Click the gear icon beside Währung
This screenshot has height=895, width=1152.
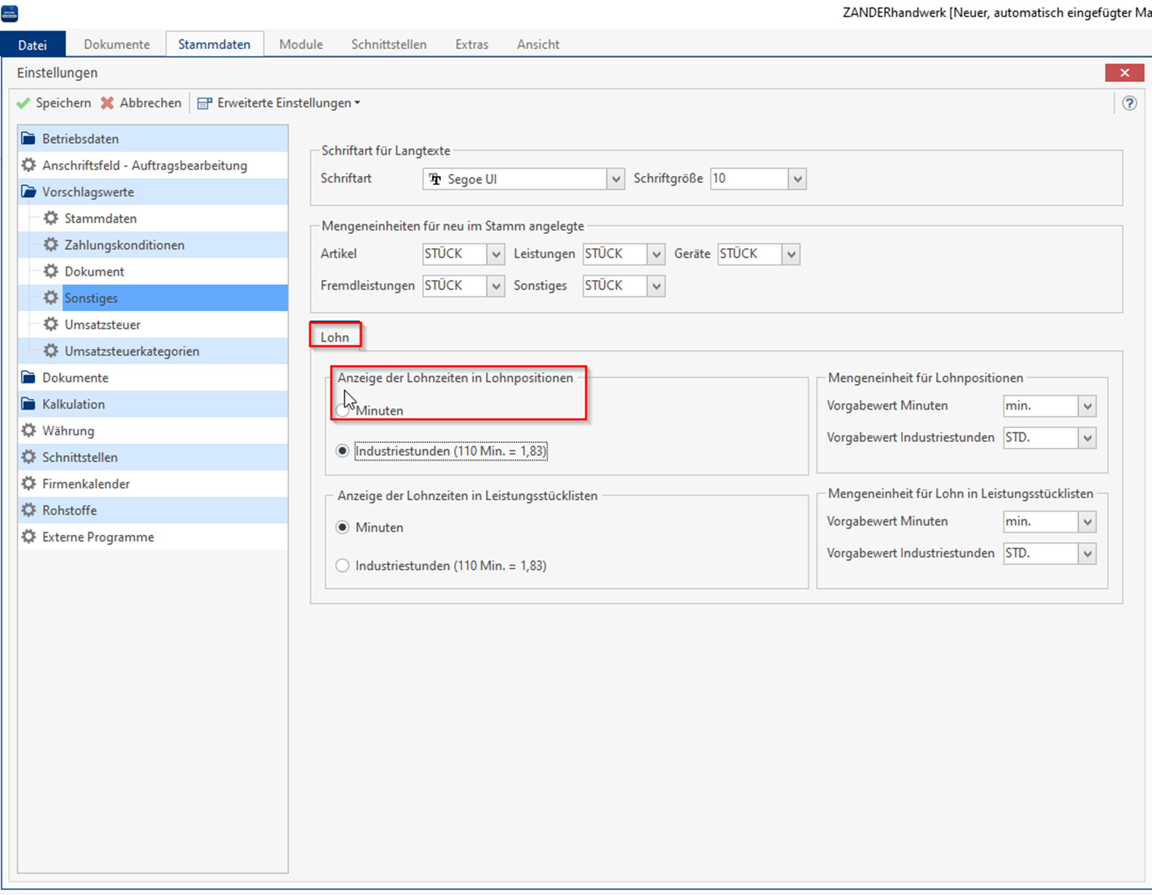(x=29, y=431)
